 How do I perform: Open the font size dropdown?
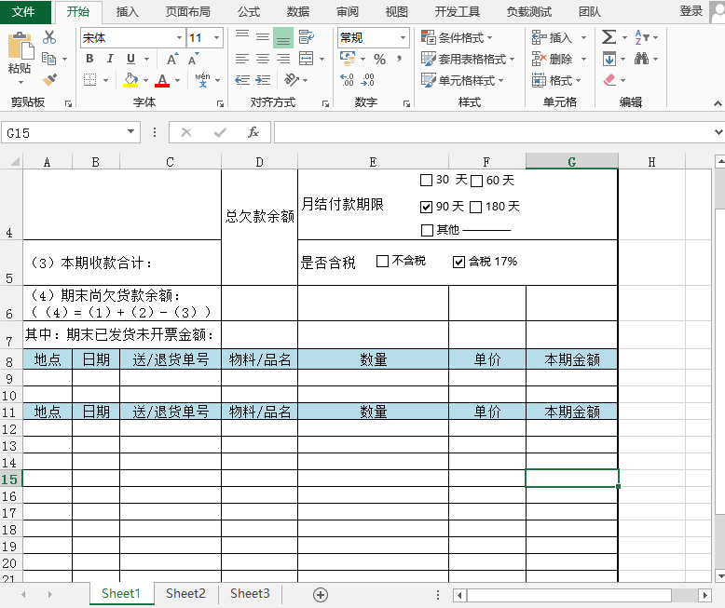tap(216, 37)
